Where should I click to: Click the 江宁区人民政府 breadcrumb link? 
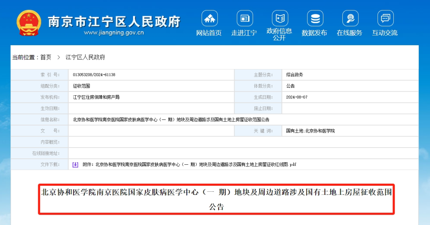85,58
